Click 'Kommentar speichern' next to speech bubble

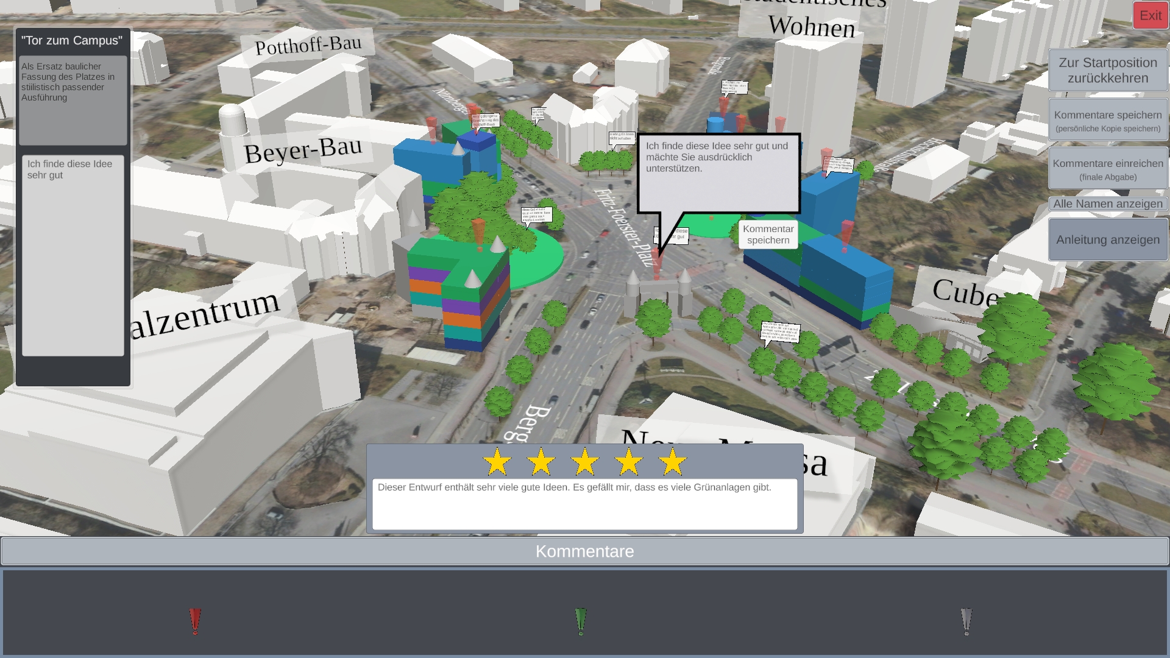[768, 235]
